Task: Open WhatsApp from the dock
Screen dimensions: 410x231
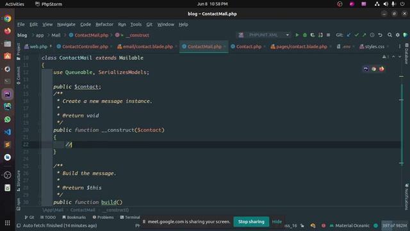Action: [7, 119]
